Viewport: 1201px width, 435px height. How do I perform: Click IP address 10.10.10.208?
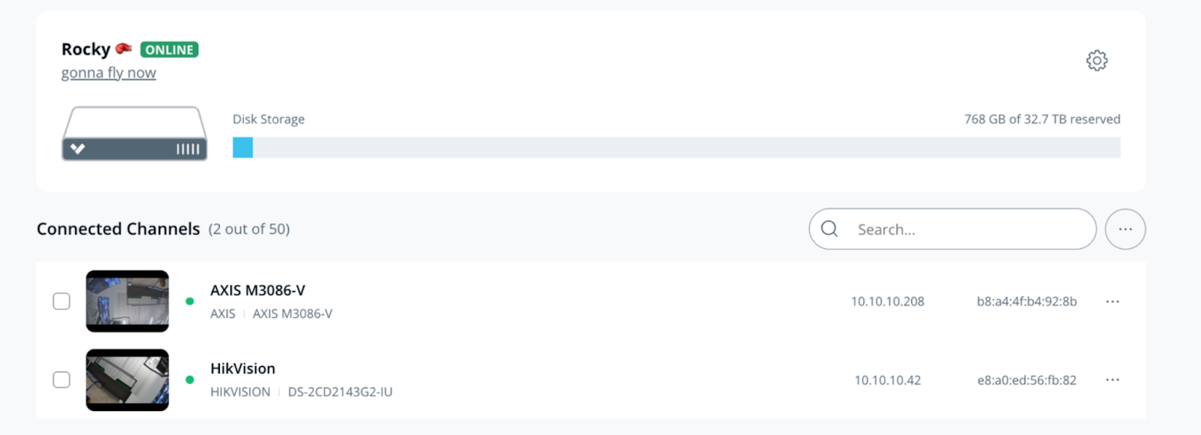[x=887, y=301]
